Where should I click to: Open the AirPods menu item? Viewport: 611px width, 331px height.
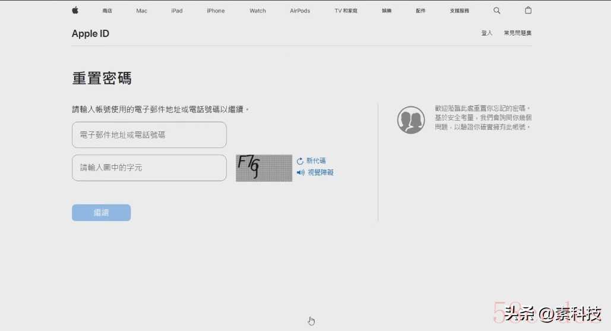(300, 11)
